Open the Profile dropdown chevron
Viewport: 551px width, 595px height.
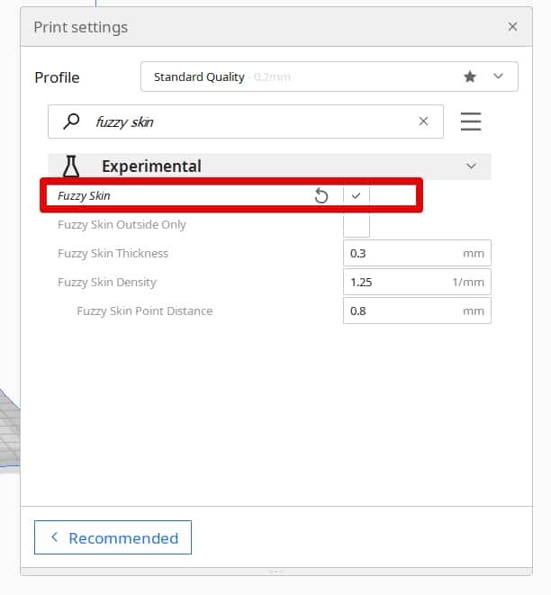point(498,77)
